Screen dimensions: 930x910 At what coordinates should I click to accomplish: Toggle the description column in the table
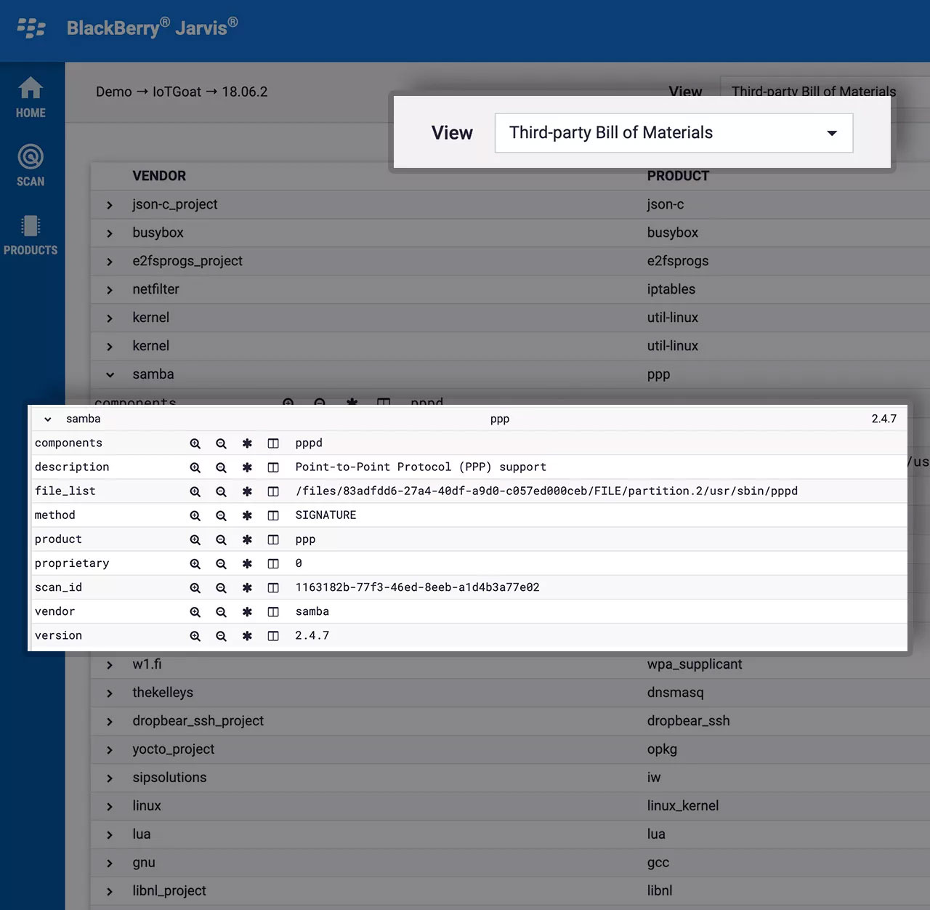(273, 467)
